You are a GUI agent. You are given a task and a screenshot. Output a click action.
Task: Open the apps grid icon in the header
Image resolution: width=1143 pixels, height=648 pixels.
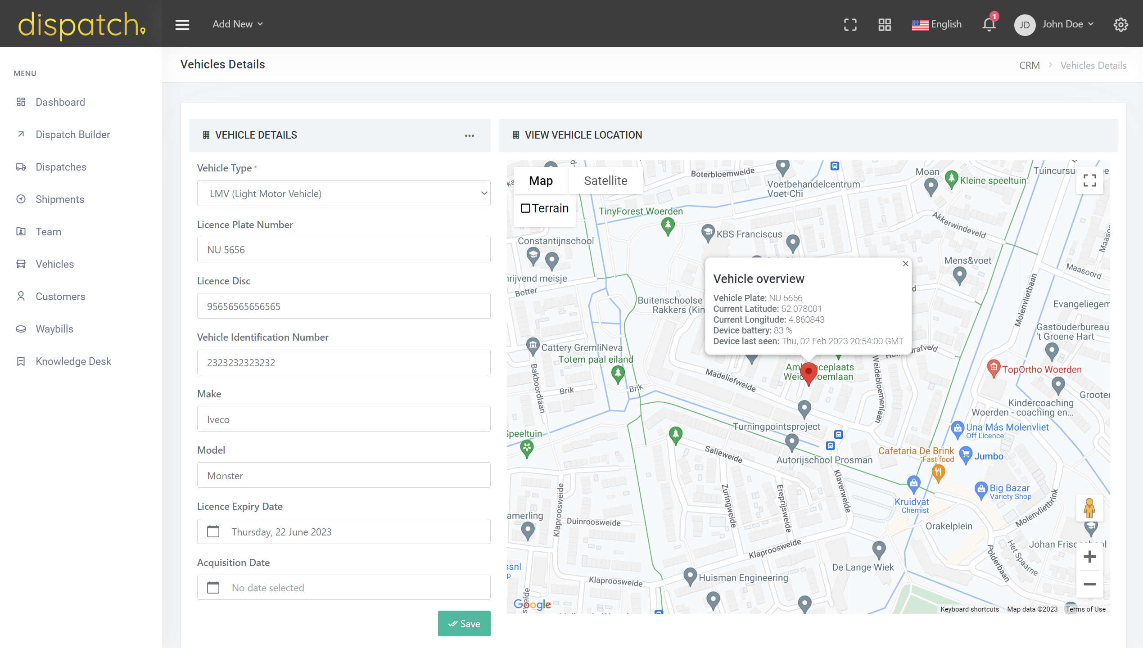click(x=884, y=25)
